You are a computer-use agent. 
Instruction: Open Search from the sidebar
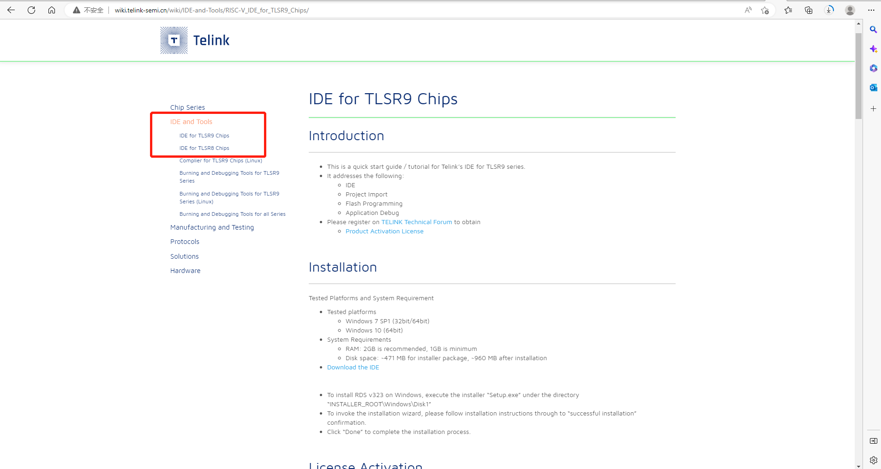(x=873, y=29)
